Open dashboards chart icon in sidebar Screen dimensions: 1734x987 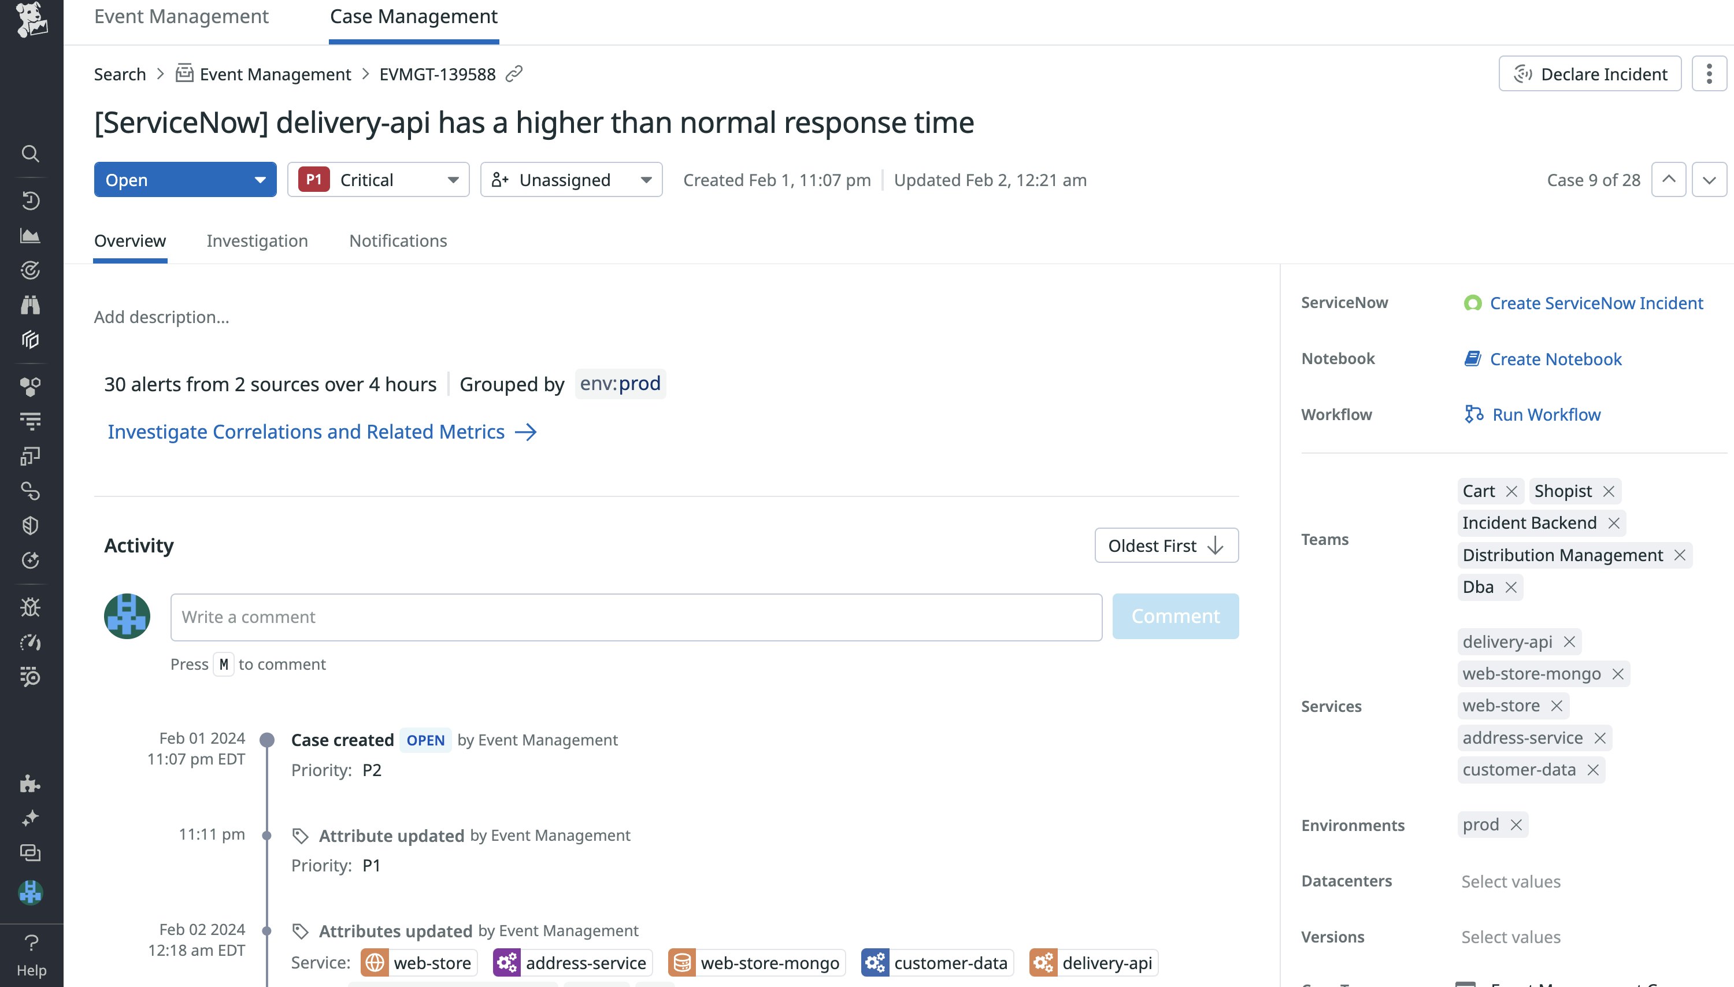click(31, 236)
